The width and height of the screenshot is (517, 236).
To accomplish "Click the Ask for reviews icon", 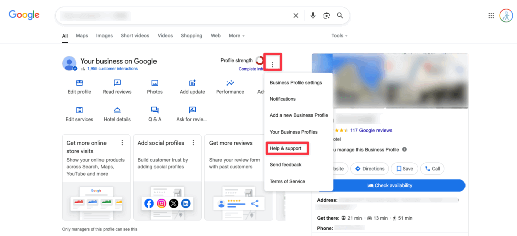I will pos(192,110).
